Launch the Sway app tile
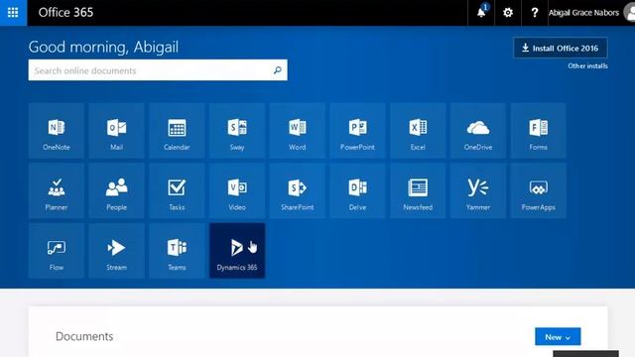 click(237, 131)
